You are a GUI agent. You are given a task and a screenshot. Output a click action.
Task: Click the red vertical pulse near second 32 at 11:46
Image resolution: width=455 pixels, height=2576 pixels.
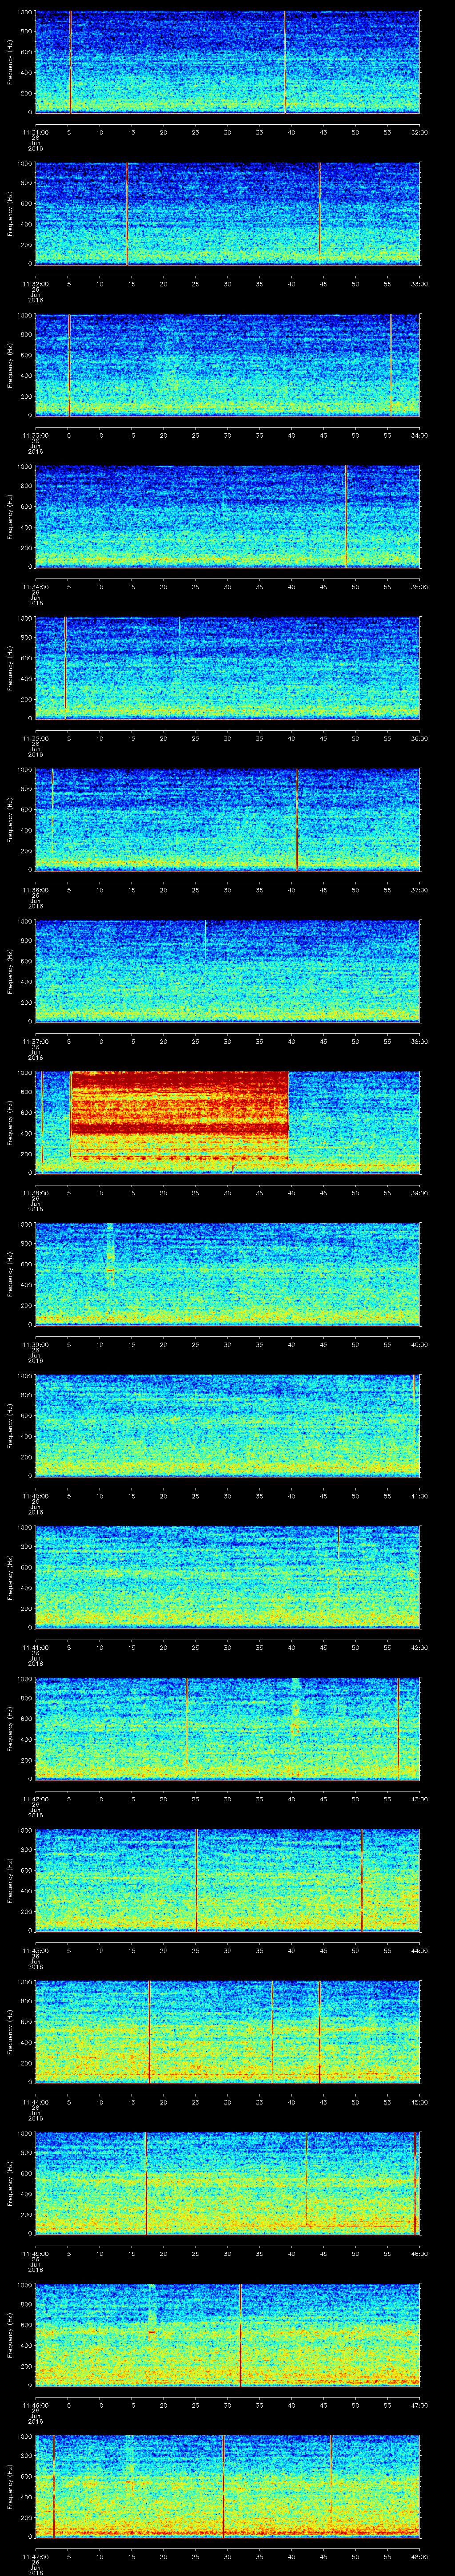(x=240, y=2334)
